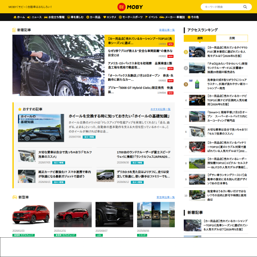Open the なぜ2秒? 車間距離 article

tap(140, 53)
